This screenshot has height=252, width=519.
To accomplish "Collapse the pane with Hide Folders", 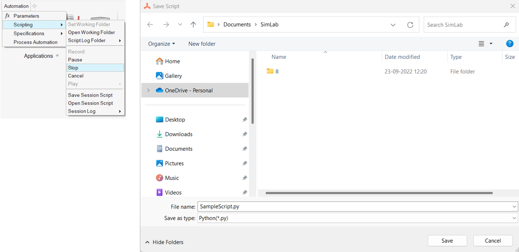I will click(x=164, y=242).
